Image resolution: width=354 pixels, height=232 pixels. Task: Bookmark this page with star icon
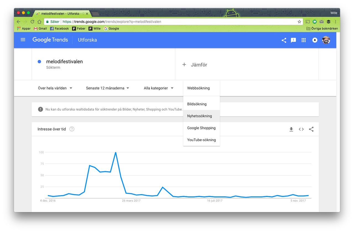tap(299, 22)
